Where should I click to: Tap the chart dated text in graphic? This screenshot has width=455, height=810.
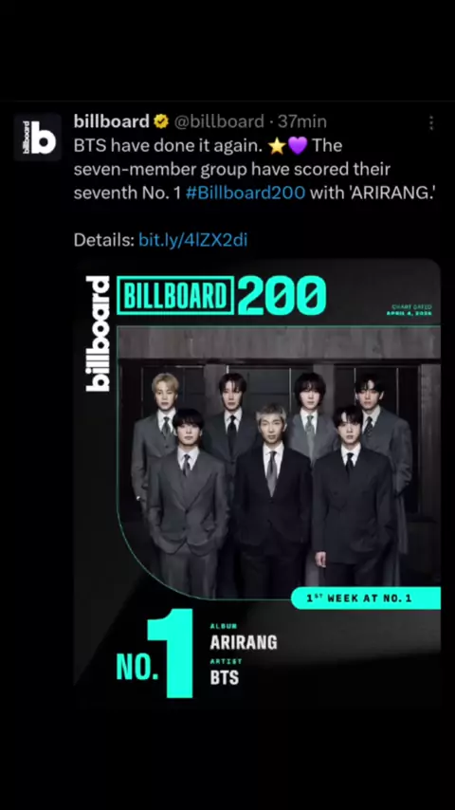click(x=411, y=310)
